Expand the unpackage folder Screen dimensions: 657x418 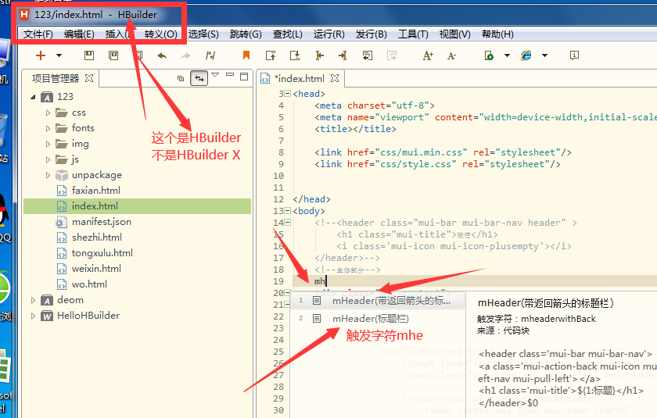coord(48,175)
